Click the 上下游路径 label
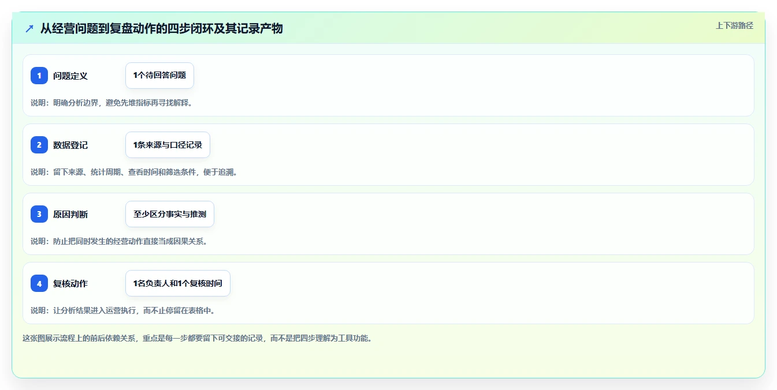Viewport: 777px width, 390px height. pyautogui.click(x=734, y=25)
